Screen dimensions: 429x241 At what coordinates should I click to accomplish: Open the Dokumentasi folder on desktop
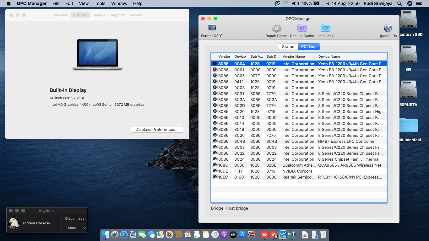[x=409, y=129]
